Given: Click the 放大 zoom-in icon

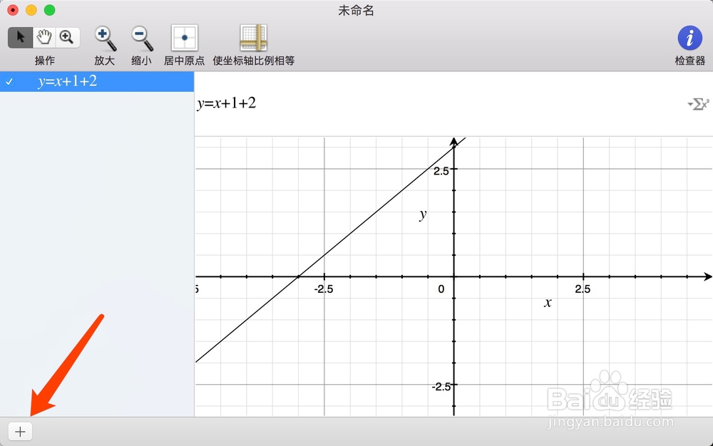Looking at the screenshot, I should (x=104, y=37).
